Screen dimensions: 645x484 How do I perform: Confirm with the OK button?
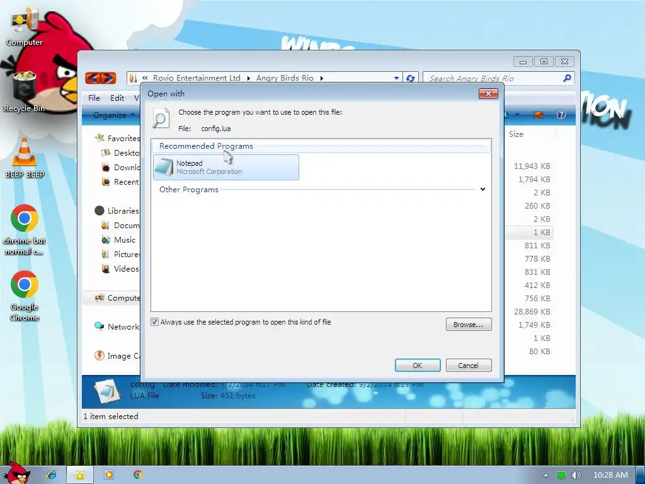[418, 366]
